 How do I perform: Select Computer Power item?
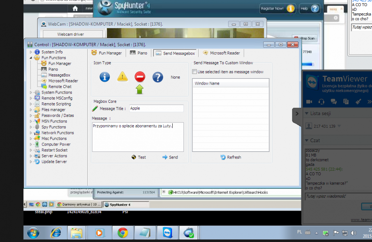click(x=56, y=144)
